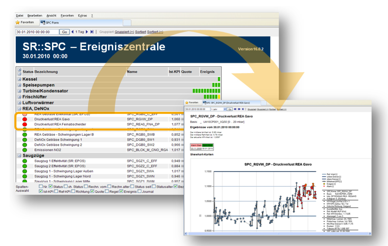
Task: Jump to end arrow in KPI window toolbar
Action: (x=243, y=109)
